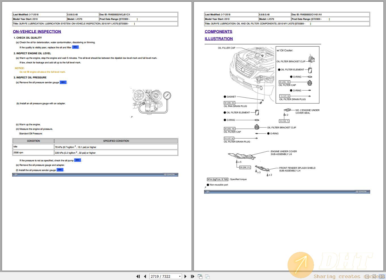Open INFO link after Install oil pressure sender gauge

(60, 170)
